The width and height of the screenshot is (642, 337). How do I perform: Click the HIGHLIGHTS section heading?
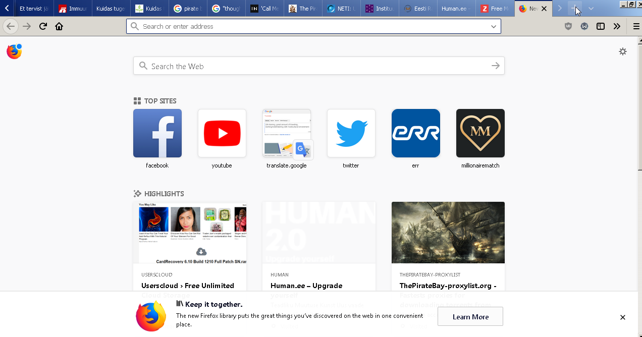click(159, 194)
